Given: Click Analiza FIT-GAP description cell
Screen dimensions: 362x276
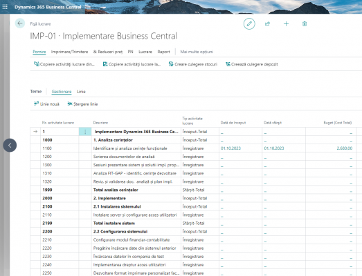Looking at the screenshot, I should (x=136, y=173).
